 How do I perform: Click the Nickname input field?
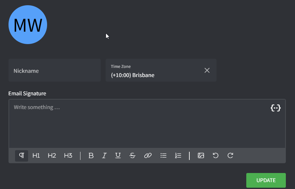[x=54, y=71]
